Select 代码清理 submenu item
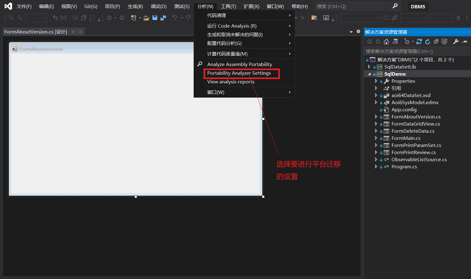 click(244, 15)
